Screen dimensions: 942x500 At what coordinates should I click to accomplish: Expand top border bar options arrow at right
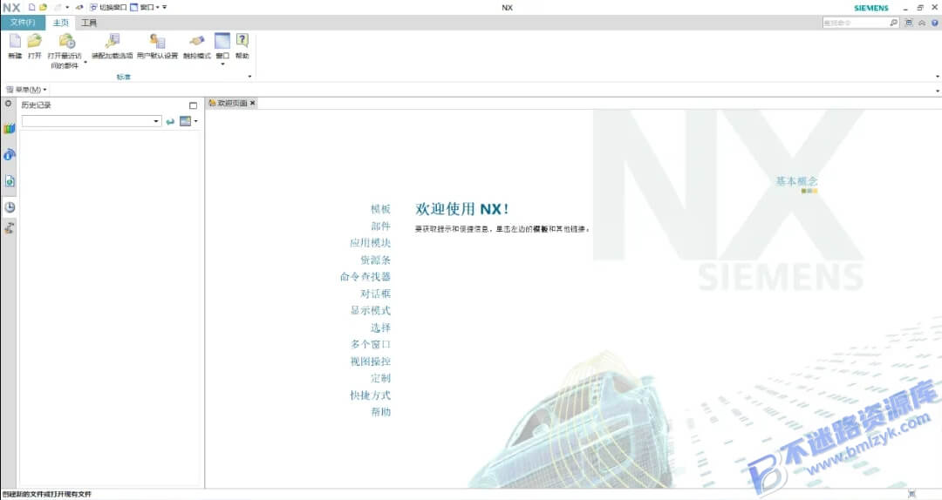click(x=937, y=90)
